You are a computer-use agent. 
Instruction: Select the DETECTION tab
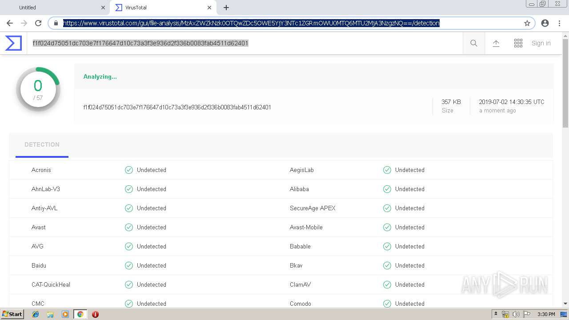(42, 144)
